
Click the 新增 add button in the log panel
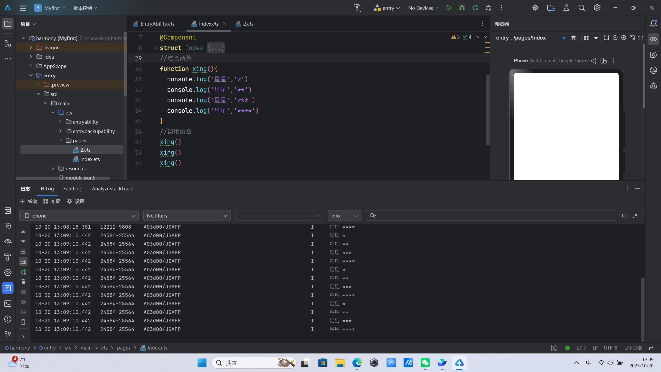pos(28,201)
